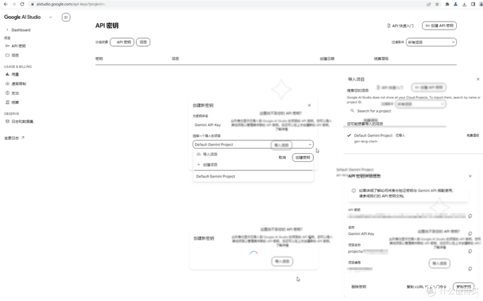The height and width of the screenshot is (301, 483).
Task: Open 速率限制 with the gauge icon in sidebar
Action: pyautogui.click(x=16, y=84)
